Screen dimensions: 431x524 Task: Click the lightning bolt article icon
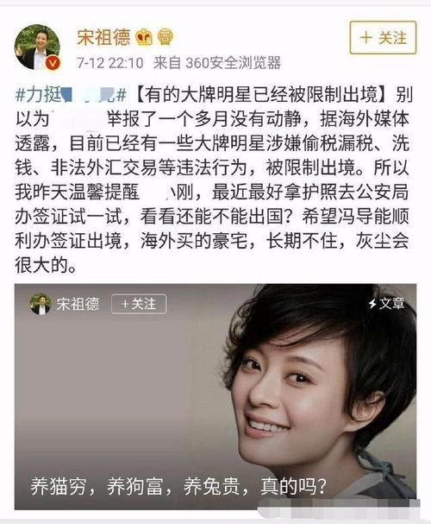coord(372,304)
